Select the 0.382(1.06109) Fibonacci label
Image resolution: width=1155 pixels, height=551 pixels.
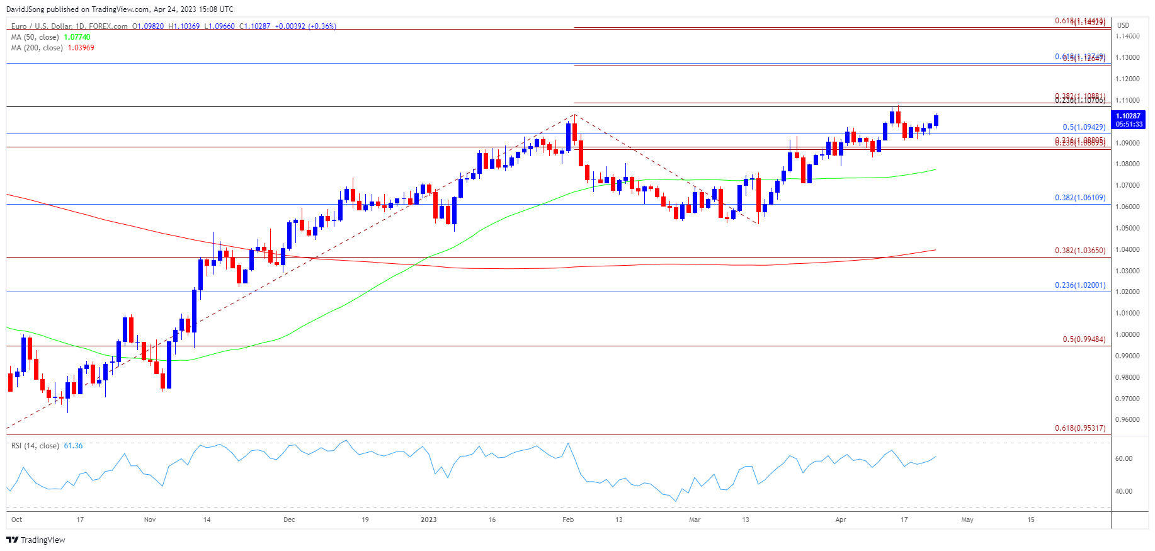coord(1080,198)
